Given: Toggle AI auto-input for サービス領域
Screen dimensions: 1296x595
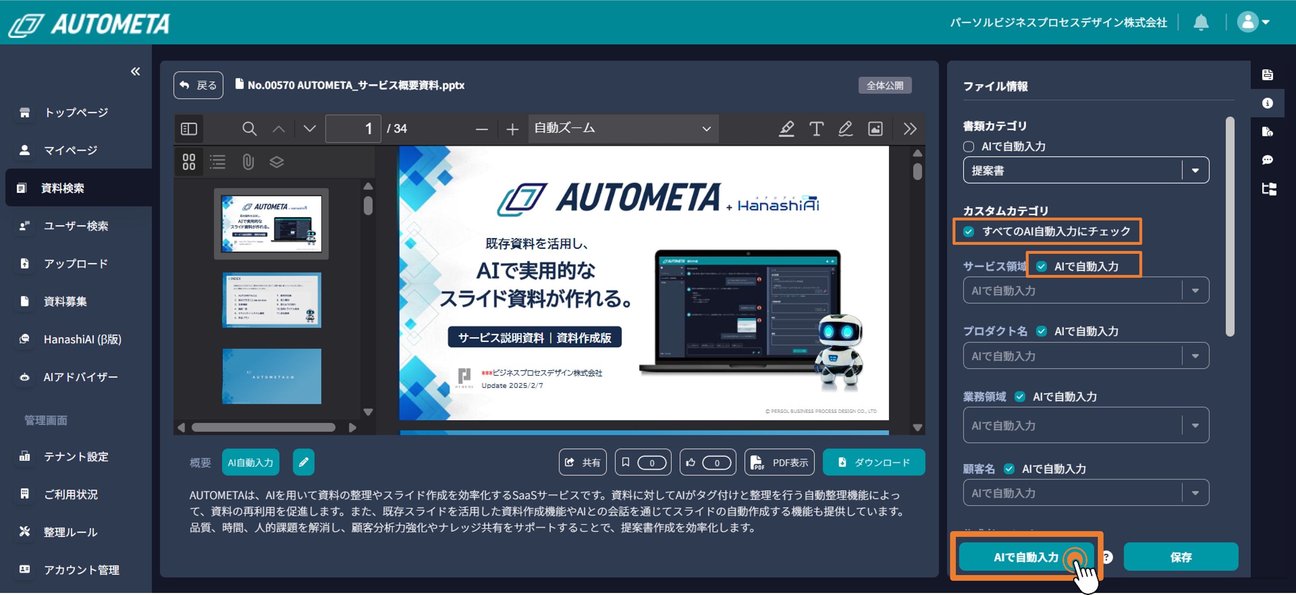Looking at the screenshot, I should [1041, 266].
